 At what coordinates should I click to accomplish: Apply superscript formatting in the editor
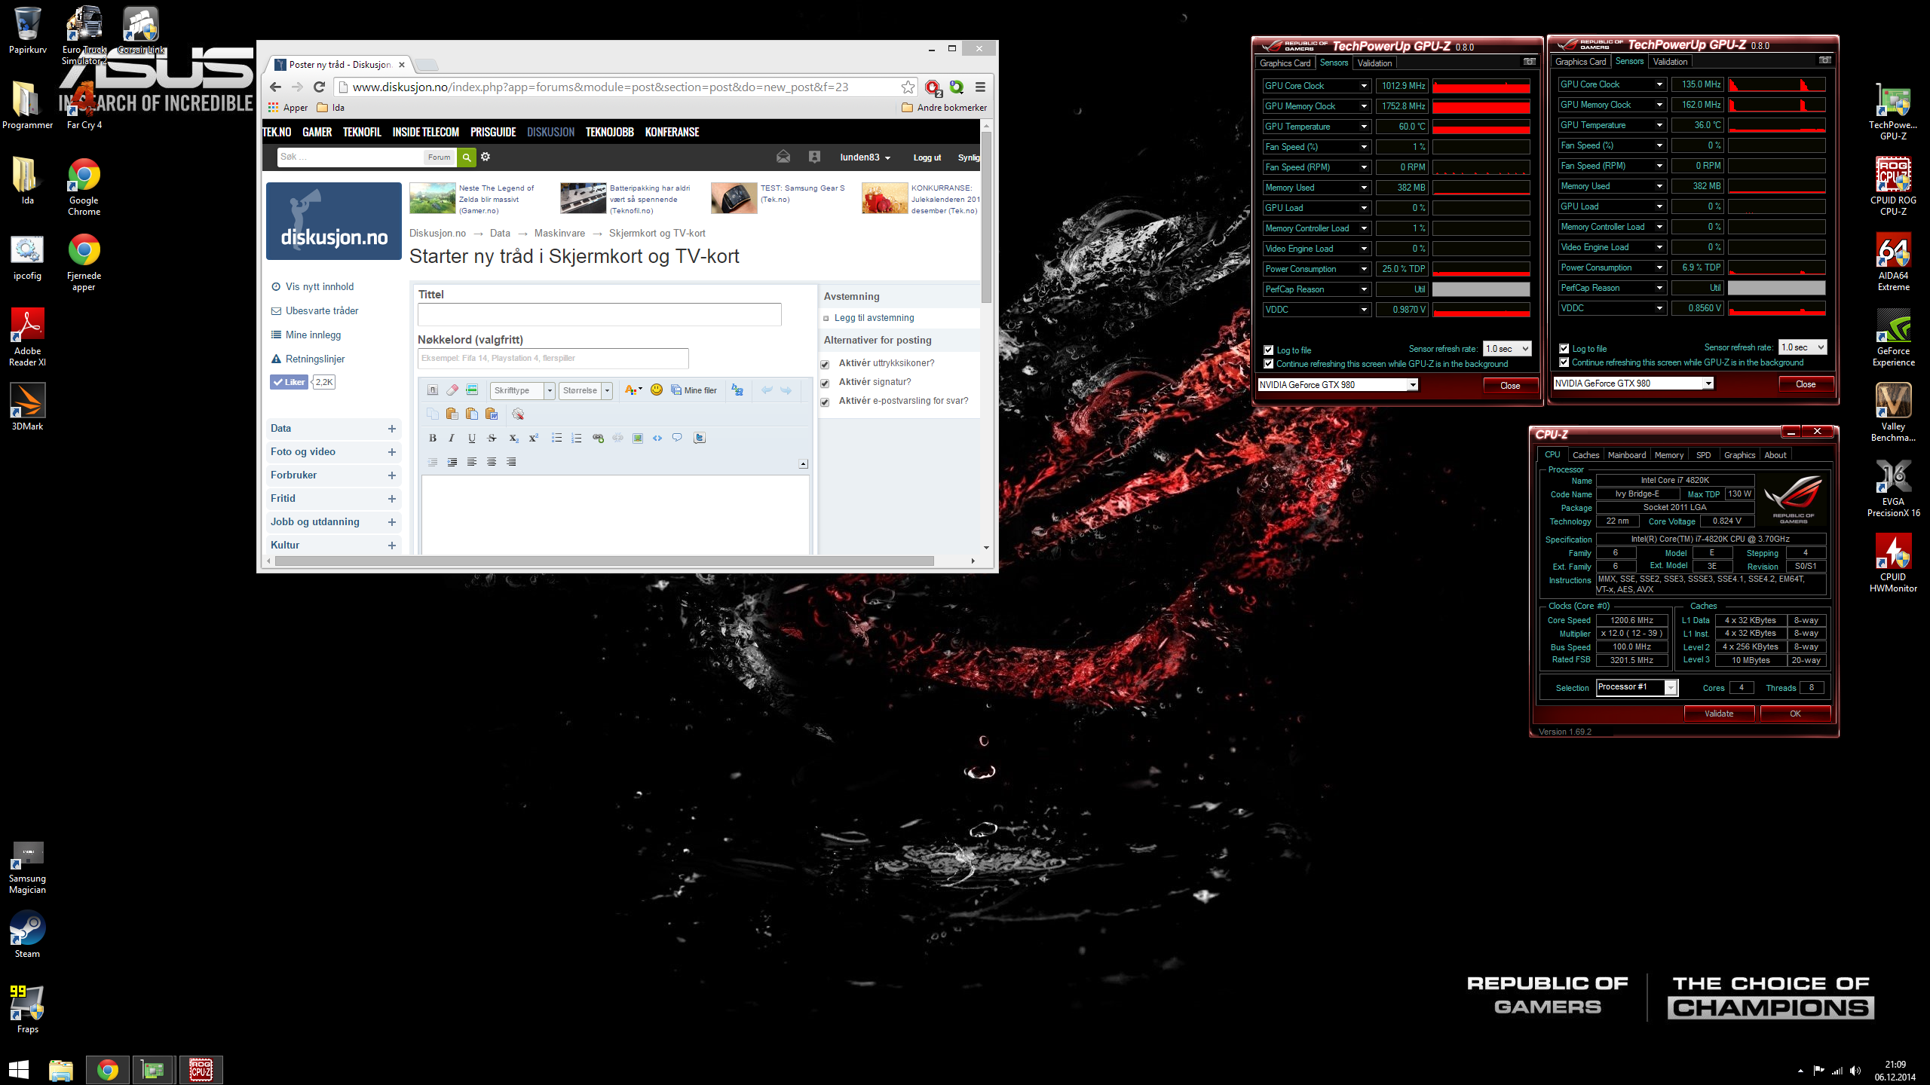click(534, 438)
